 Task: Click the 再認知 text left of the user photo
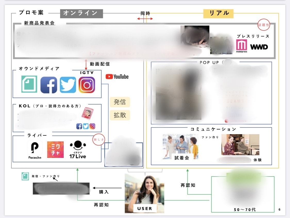pos(101,205)
